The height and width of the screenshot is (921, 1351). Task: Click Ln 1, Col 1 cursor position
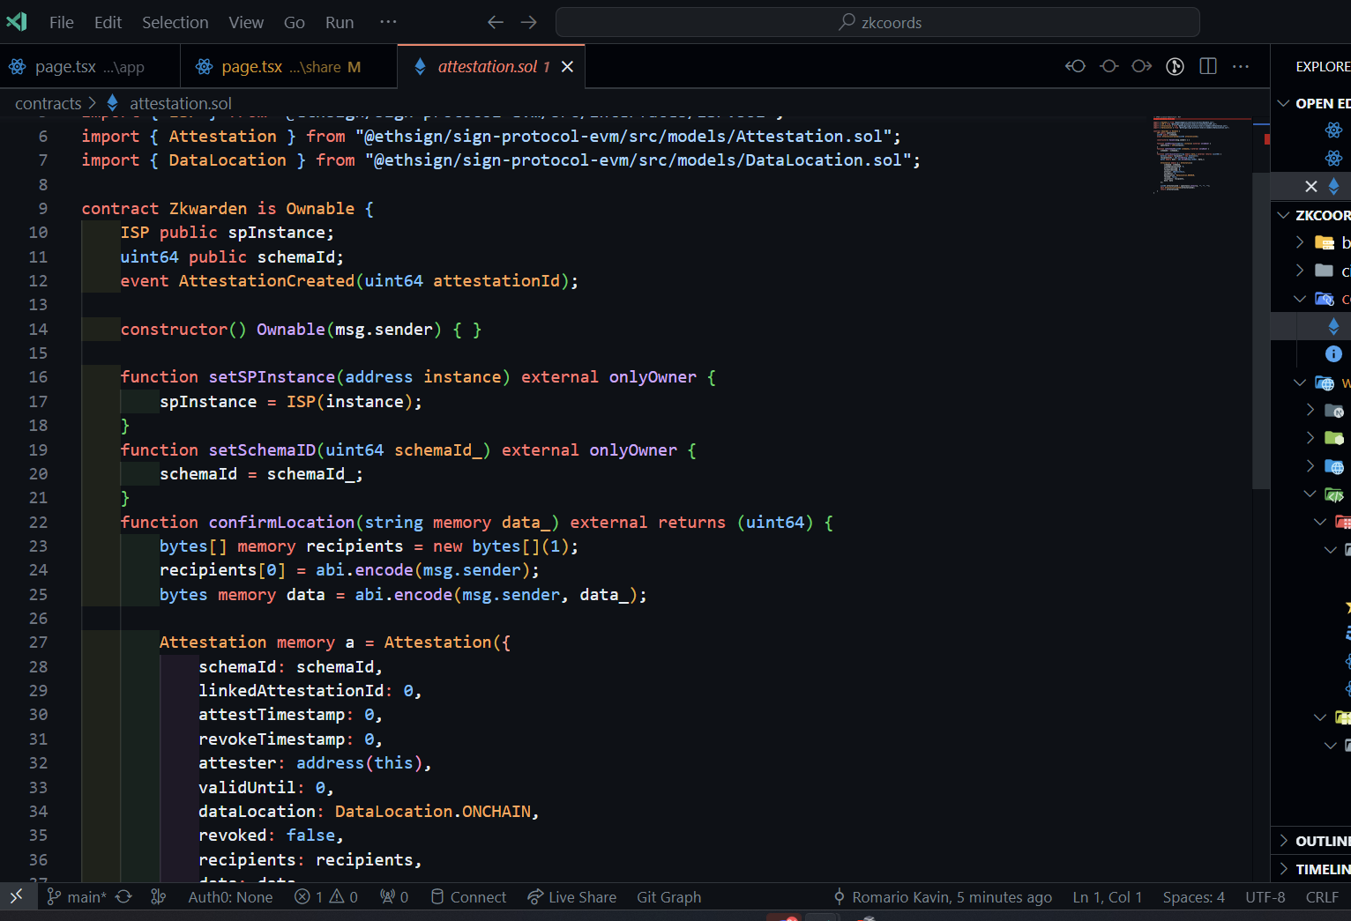pyautogui.click(x=1108, y=897)
